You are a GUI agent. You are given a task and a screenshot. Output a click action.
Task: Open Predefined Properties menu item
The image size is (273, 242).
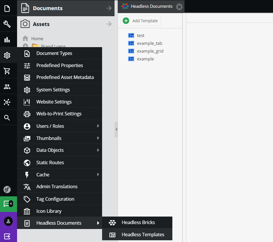(60, 65)
